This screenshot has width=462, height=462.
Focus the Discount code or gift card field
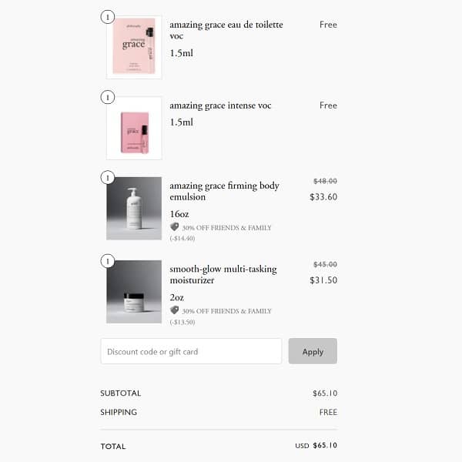[191, 351]
